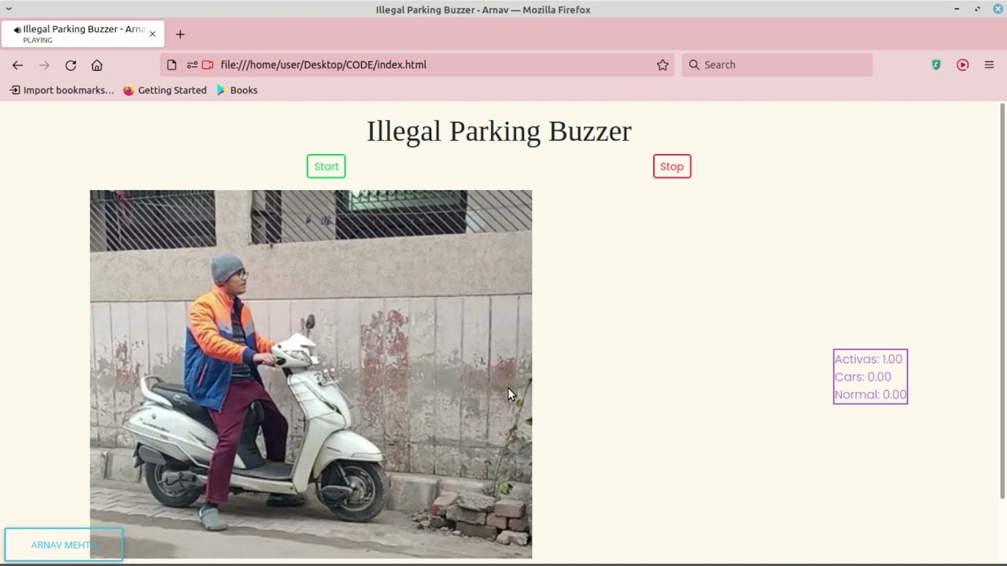The width and height of the screenshot is (1007, 566).
Task: Go to the Firefox home page
Action: (x=97, y=65)
